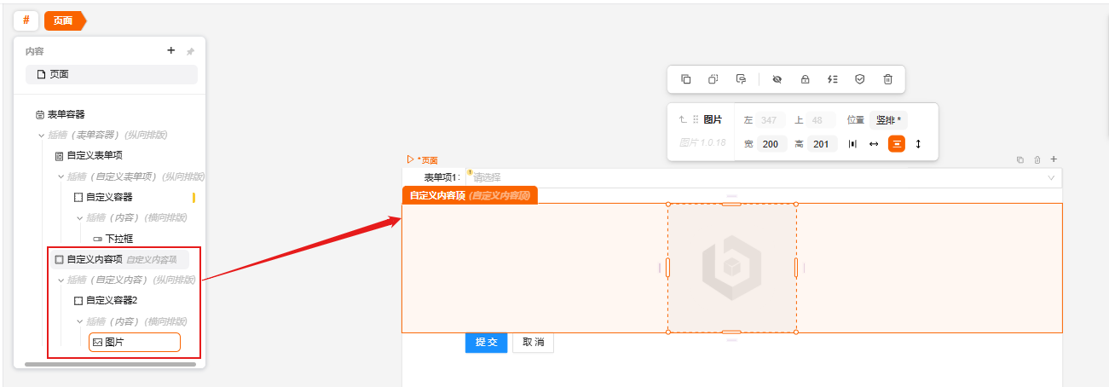Click the shield check icon in toolbar
The image size is (1109, 387).
click(x=860, y=79)
